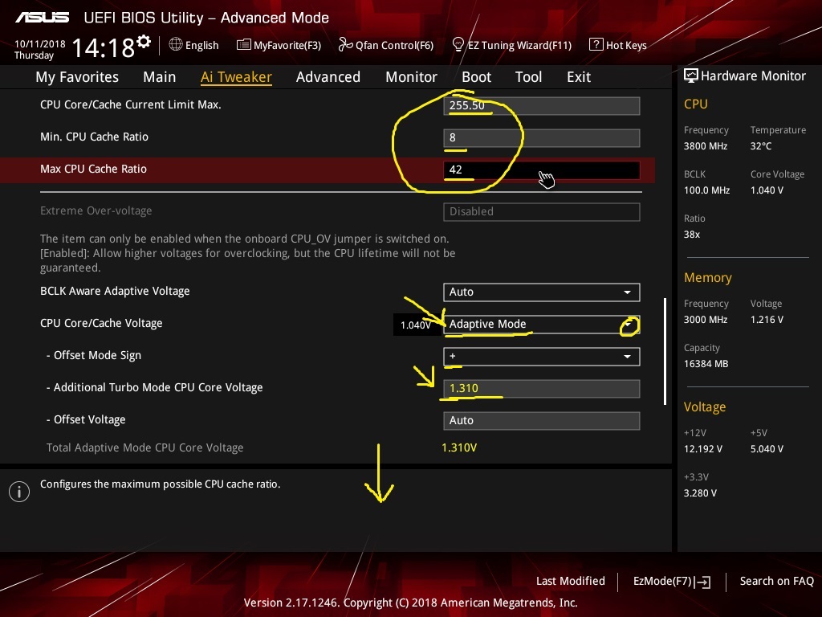Screen dimensions: 822x617
Task: Open CPU Core/Cache Voltage Adaptive Mode dropdown
Action: point(542,325)
